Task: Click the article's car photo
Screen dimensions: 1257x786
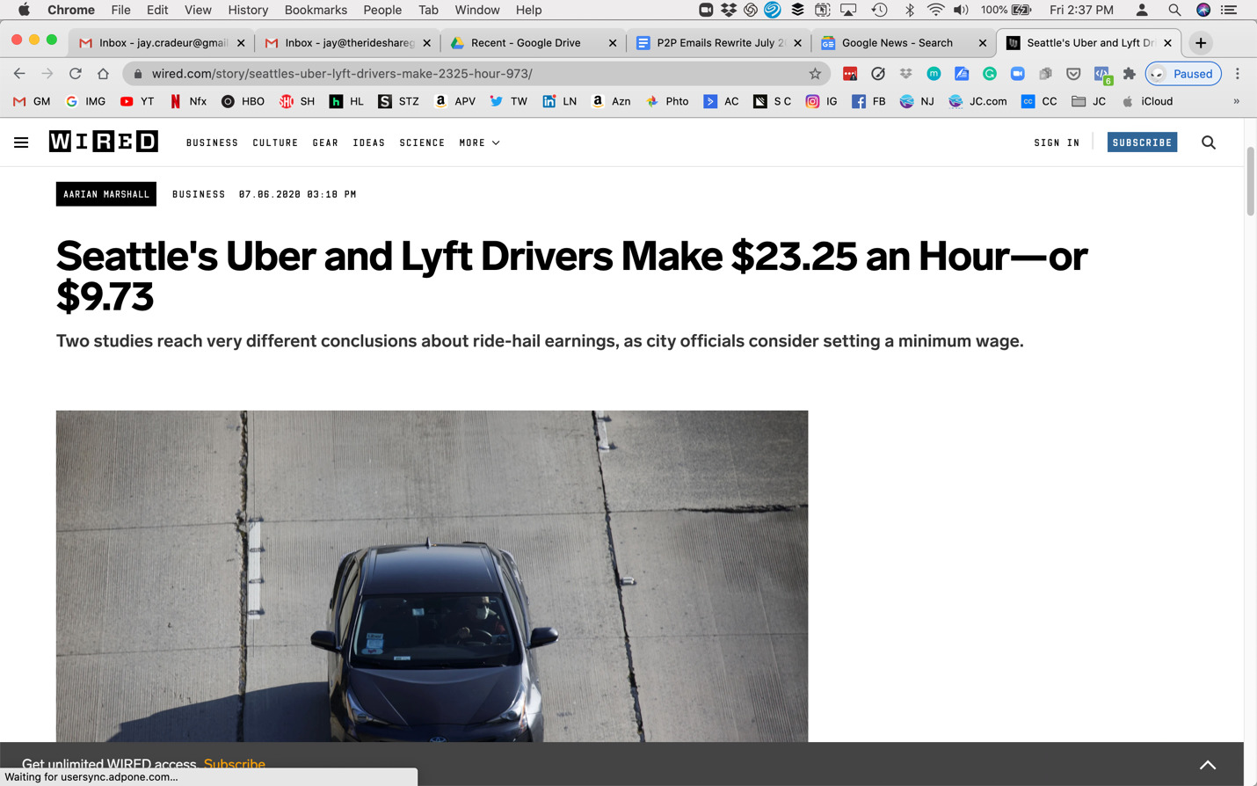Action: pos(432,576)
